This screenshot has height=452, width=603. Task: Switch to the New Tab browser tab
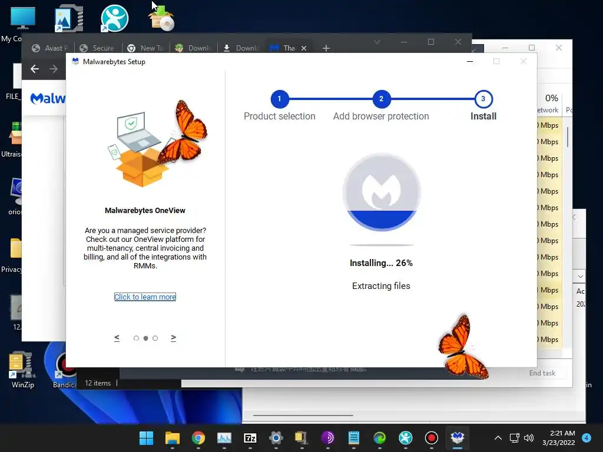[145, 48]
